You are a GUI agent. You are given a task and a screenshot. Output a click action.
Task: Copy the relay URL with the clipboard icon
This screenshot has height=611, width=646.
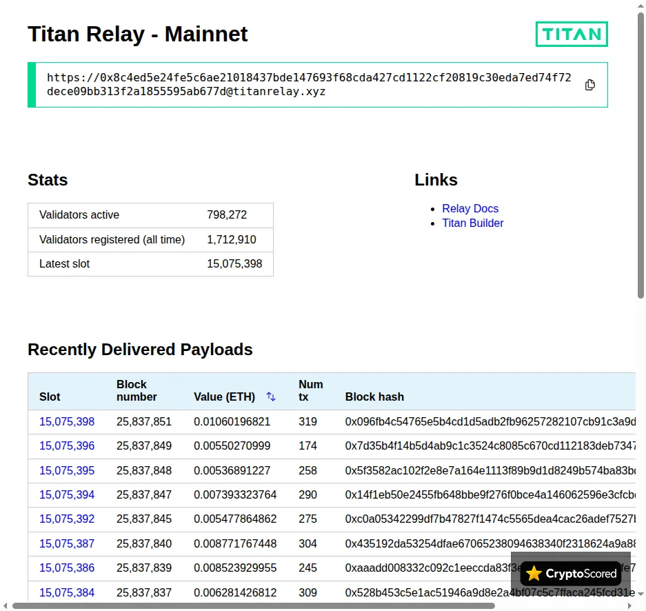590,85
